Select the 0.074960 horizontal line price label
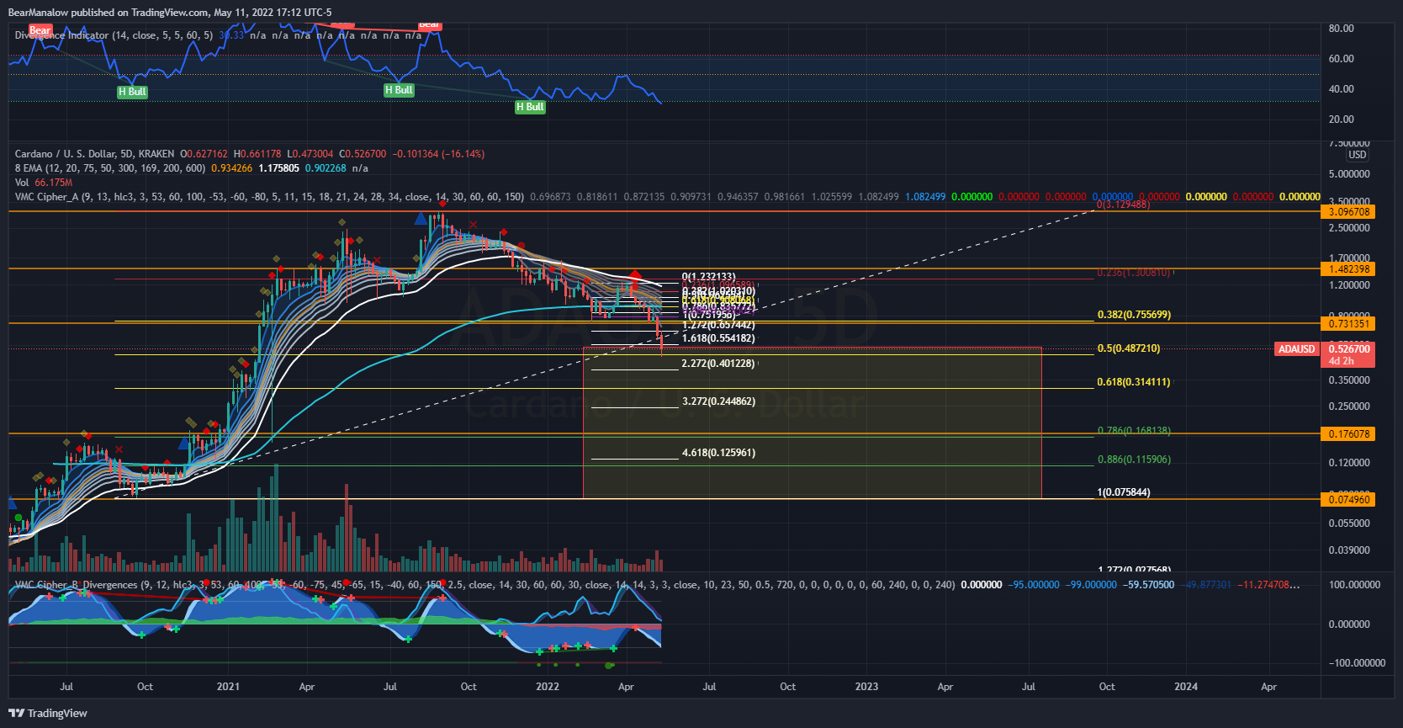Viewport: 1403px width, 728px height. point(1349,500)
